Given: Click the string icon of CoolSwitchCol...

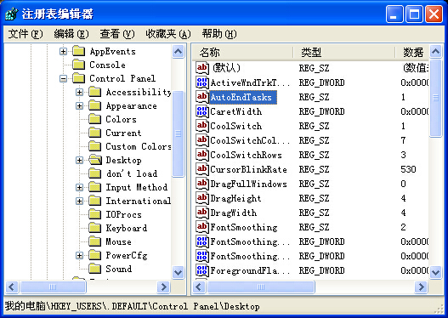Looking at the screenshot, I should click(202, 140).
